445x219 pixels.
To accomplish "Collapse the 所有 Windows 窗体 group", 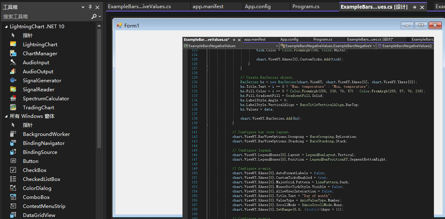I will [x=6, y=117].
